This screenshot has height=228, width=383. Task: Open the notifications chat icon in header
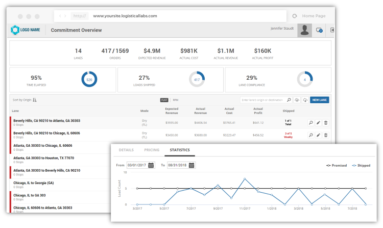[x=319, y=30]
